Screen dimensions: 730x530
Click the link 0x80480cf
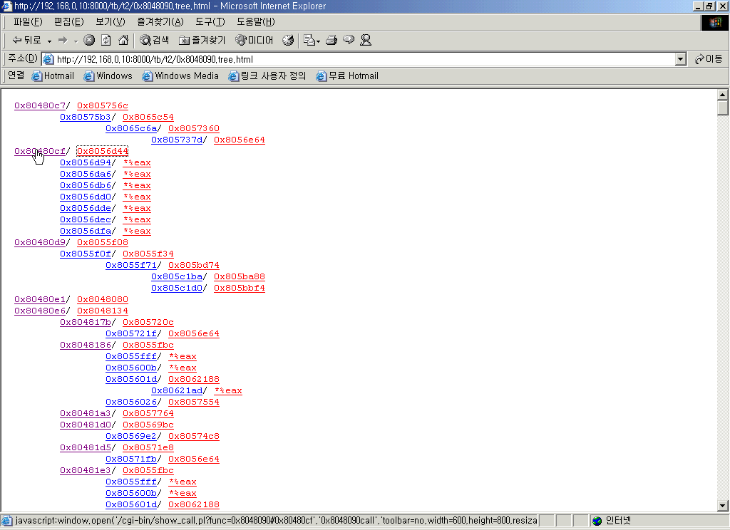(x=40, y=151)
